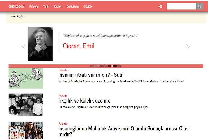Click the login icon in navbar
Image resolution: width=208 pixels, height=139 pixels.
coord(160,6)
